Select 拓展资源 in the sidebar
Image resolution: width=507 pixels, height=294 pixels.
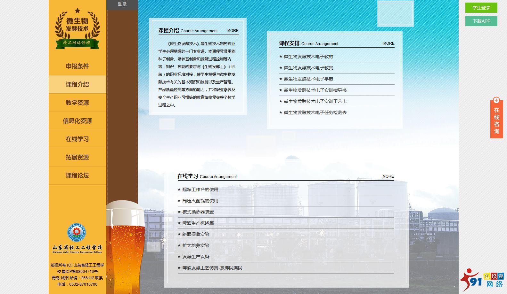click(78, 157)
